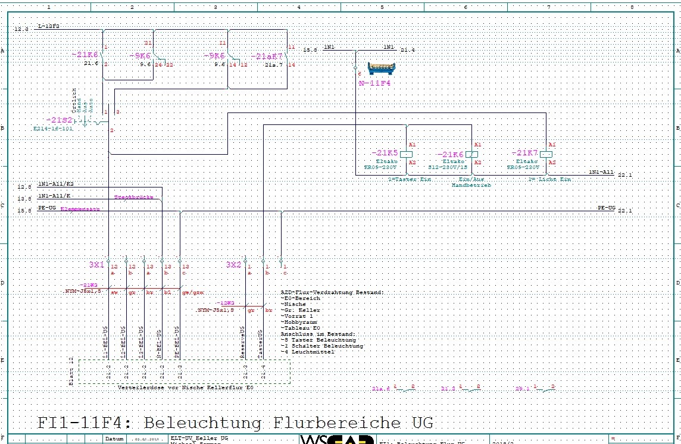Viewport: 681px width, 444px height.
Task: Select the -9K6 changeover contact with terminals 24/22
Action: pos(159,57)
